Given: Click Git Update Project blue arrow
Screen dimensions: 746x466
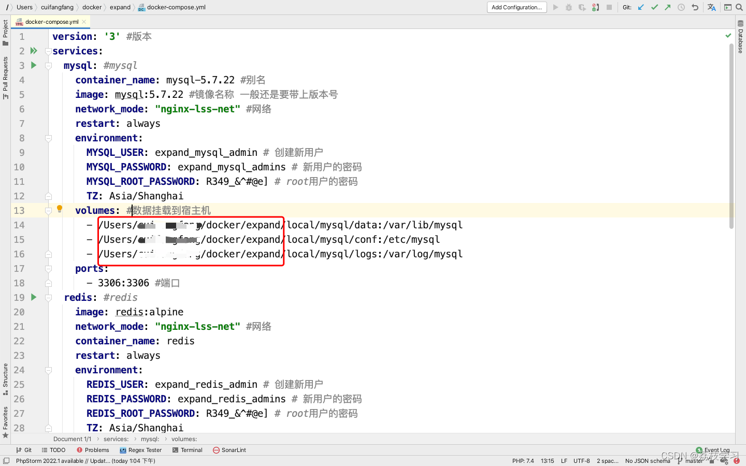Looking at the screenshot, I should (x=641, y=7).
